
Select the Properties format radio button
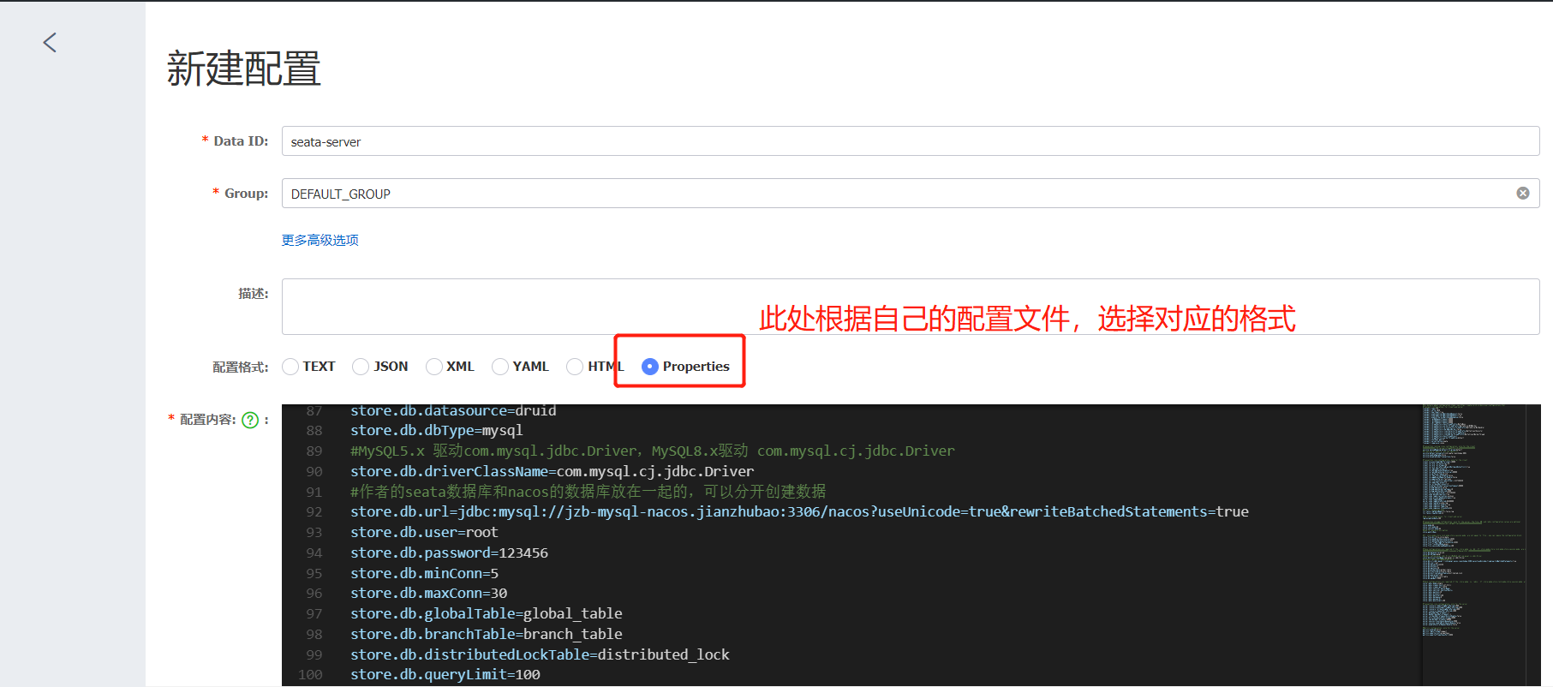650,367
